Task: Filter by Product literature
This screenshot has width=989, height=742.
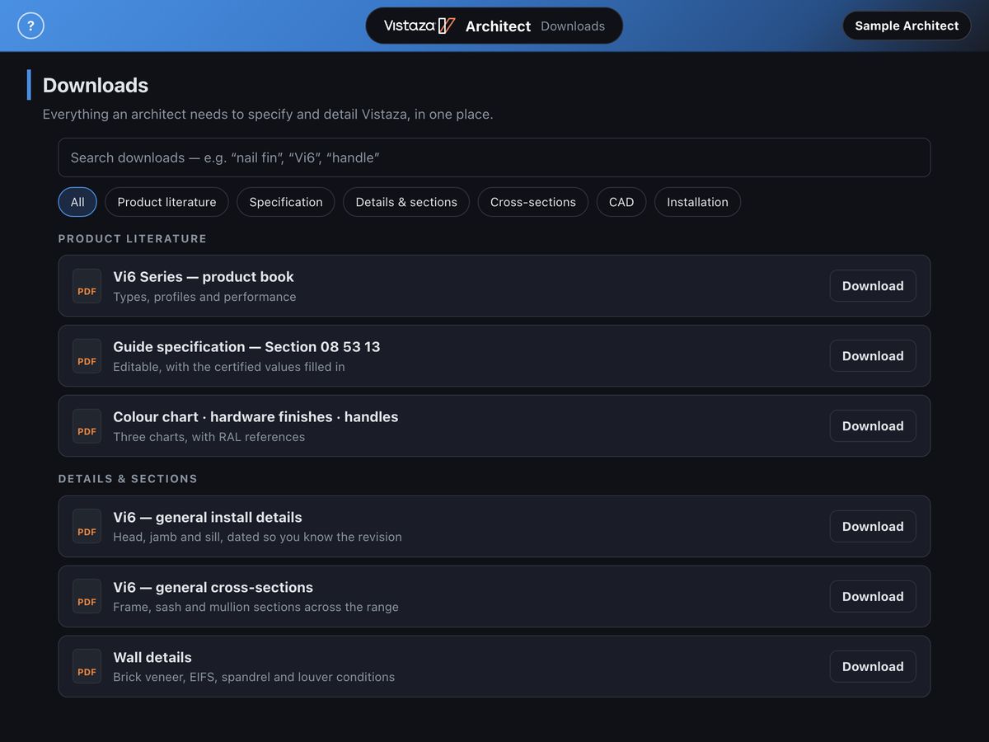Action: pos(166,202)
